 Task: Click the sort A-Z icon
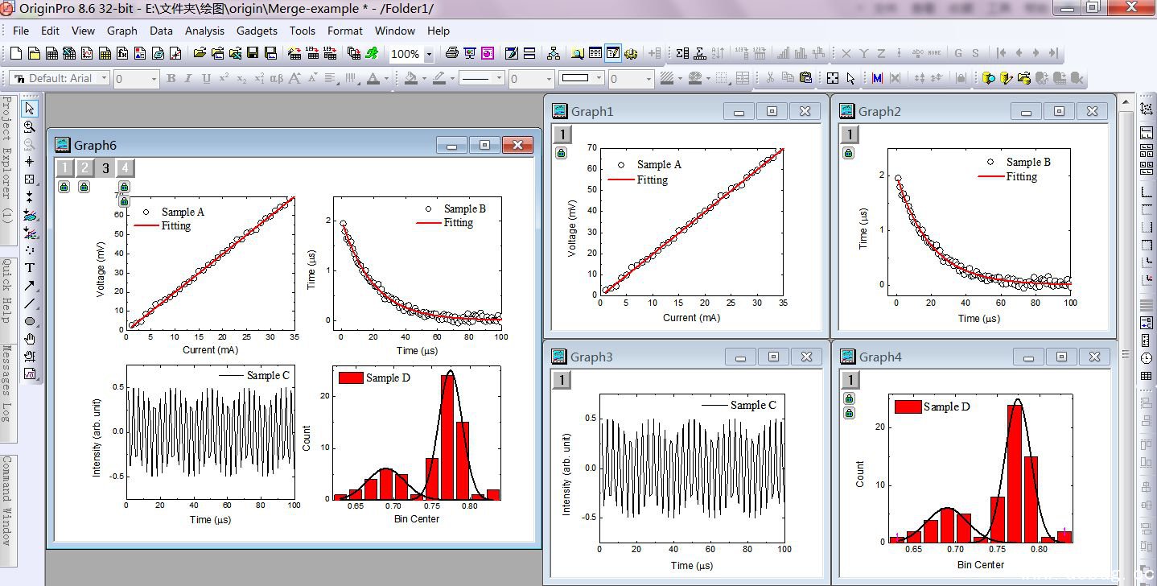coord(718,53)
